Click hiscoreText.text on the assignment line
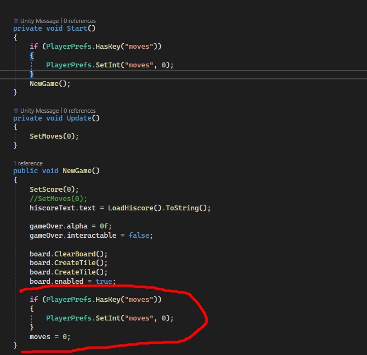Viewport: 367px width, 355px height. [x=63, y=208]
